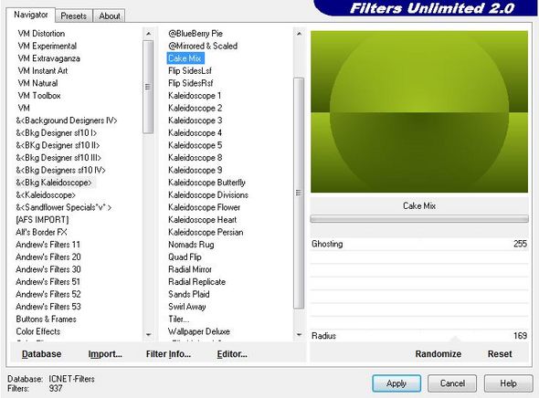Open Help for Filters Unlimited
This screenshot has width=539, height=398.
coord(509,383)
